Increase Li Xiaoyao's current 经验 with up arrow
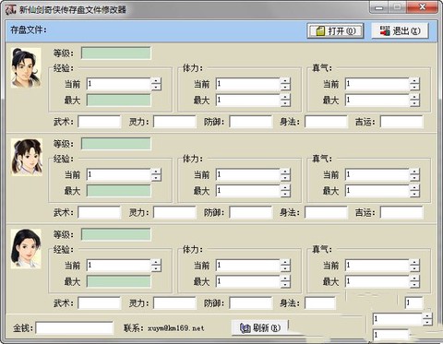This screenshot has width=443, height=344. pos(156,81)
